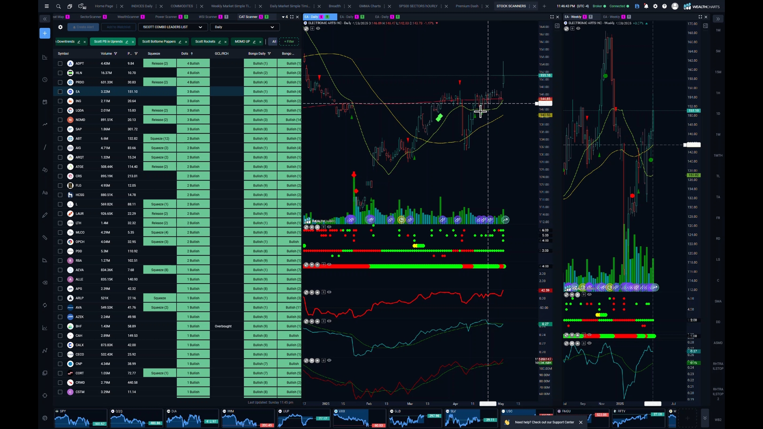
Task: Open the AI chat assistant icon
Action: (x=82, y=6)
